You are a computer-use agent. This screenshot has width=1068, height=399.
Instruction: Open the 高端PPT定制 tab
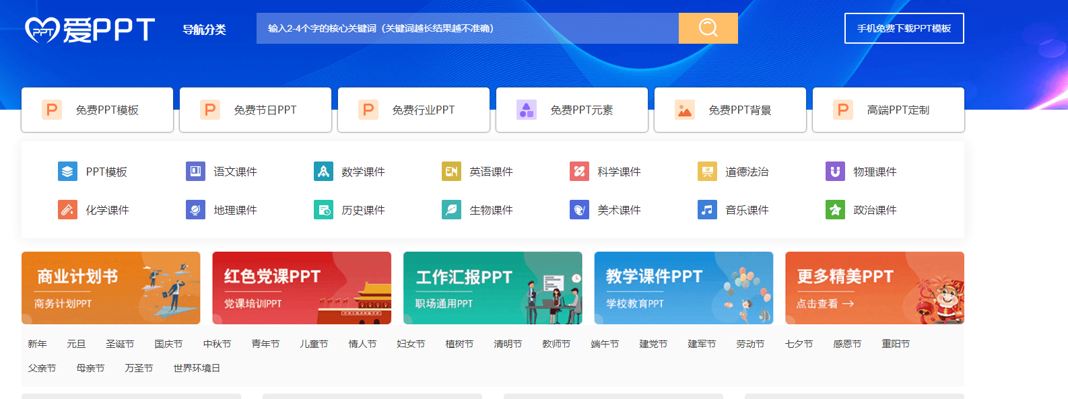(x=888, y=110)
